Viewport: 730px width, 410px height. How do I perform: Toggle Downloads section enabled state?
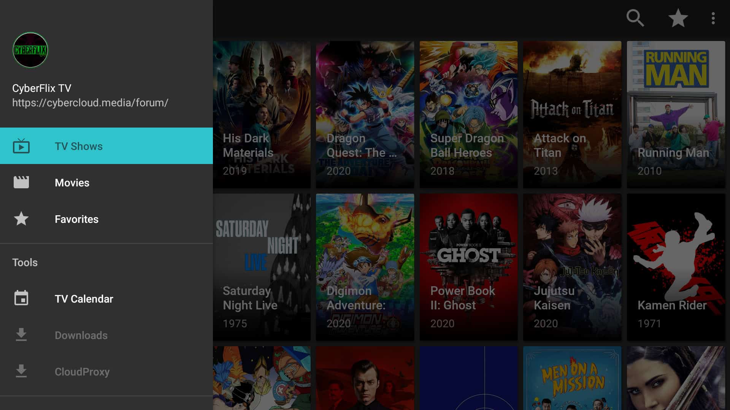click(x=81, y=335)
